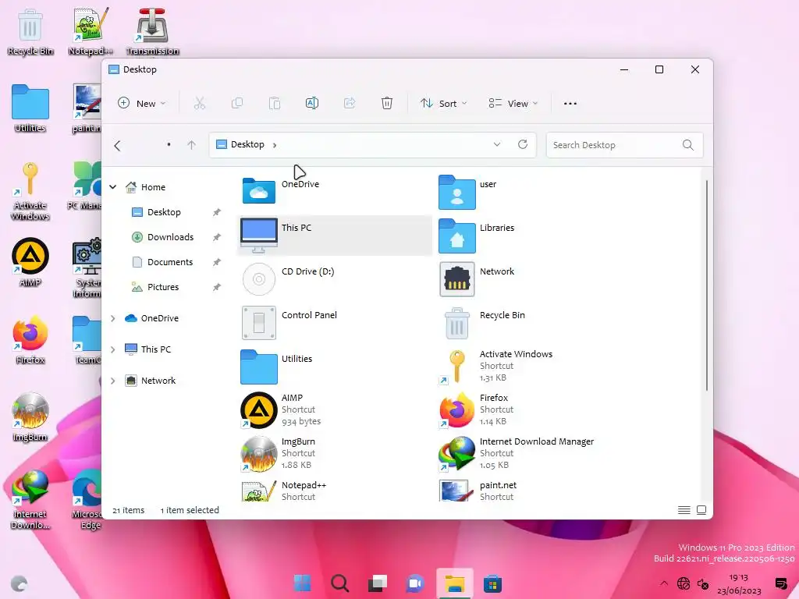Open Pictures in navigation pane
Viewport: 799px width, 599px height.
[x=163, y=287]
